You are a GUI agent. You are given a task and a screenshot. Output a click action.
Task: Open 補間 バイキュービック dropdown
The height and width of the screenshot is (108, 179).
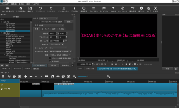(x=60, y=55)
